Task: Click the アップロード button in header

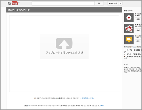Action: 113,3
